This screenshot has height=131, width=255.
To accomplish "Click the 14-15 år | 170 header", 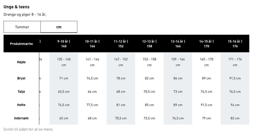I will pos(206,44).
